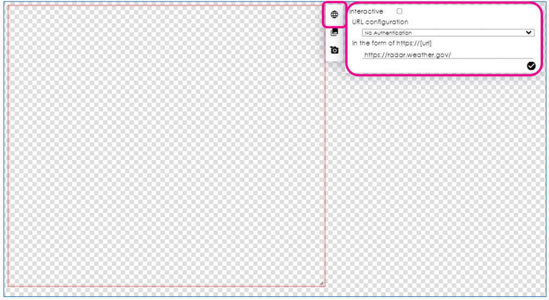Image resolution: width=549 pixels, height=300 pixels.
Task: Click the 'In the form of https://[url]' hint
Action: tap(391, 43)
